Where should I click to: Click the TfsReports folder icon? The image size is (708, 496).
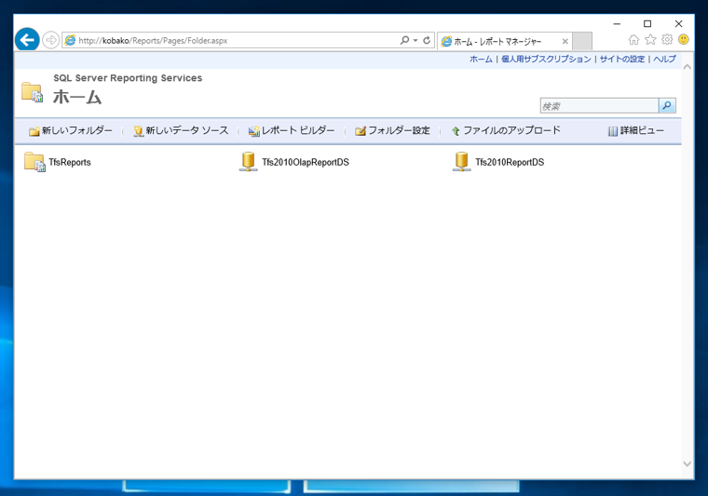[x=34, y=162]
